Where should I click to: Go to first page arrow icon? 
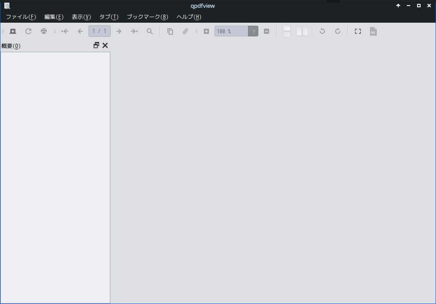[65, 31]
